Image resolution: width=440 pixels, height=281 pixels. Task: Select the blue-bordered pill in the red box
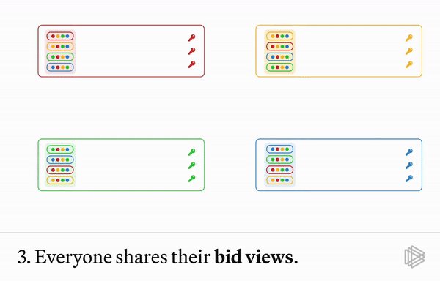coord(60,67)
